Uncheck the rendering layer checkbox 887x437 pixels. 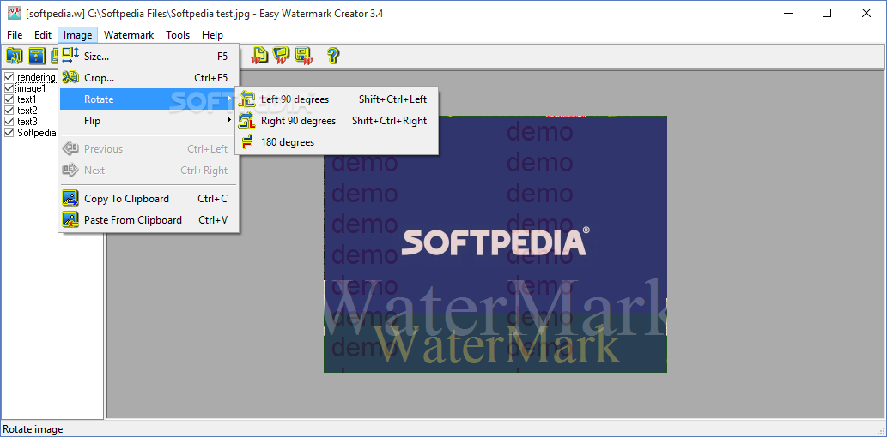pyautogui.click(x=9, y=77)
